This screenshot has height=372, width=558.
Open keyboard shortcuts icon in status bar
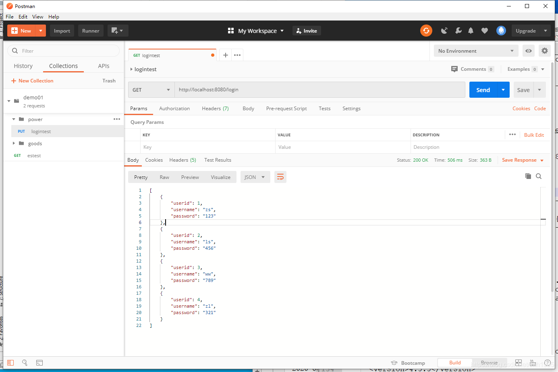tap(533, 363)
